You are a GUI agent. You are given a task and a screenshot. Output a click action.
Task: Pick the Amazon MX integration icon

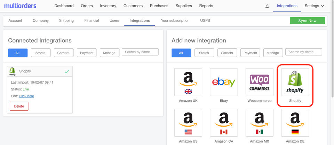click(x=259, y=123)
